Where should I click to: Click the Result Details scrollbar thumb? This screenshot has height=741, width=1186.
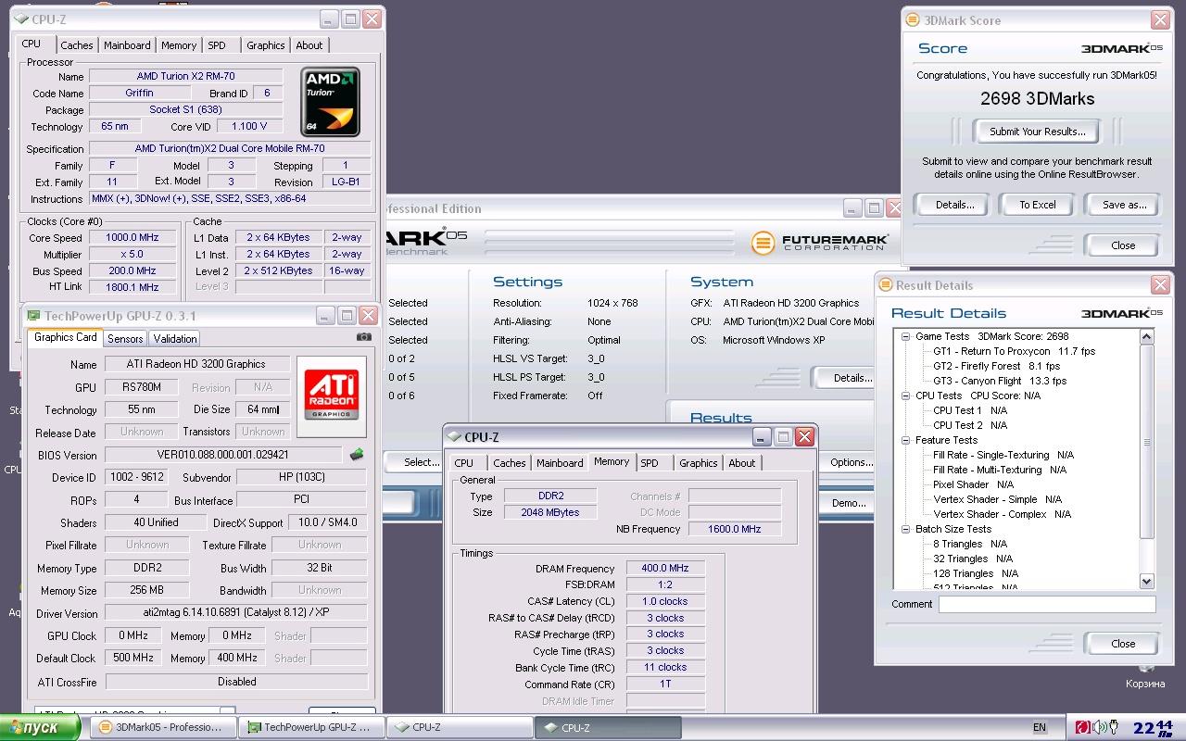click(1147, 442)
